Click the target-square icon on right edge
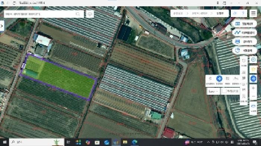Screen dimensions: 261x146 coord(253,60)
